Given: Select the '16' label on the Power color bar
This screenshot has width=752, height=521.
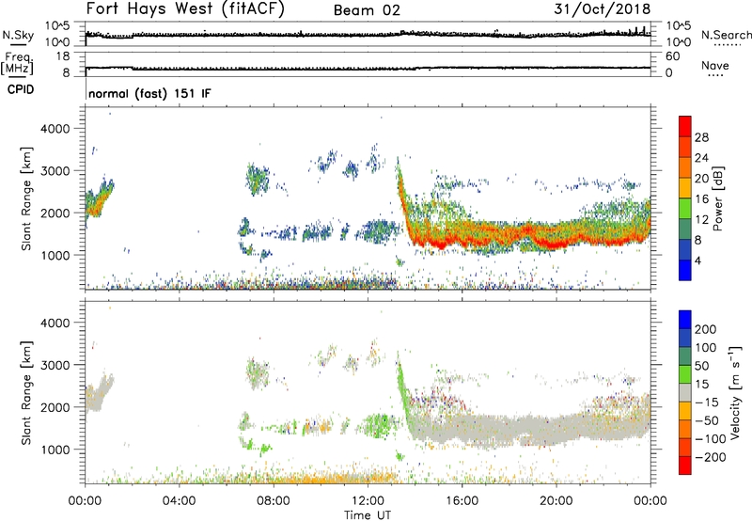Looking at the screenshot, I should pyautogui.click(x=701, y=199).
